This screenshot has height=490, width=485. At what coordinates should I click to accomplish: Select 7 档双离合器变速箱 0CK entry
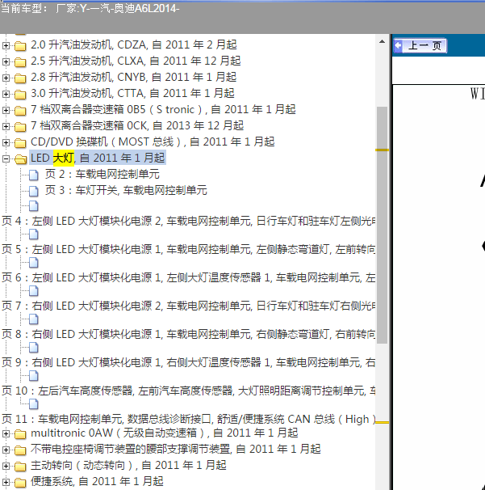pos(137,126)
